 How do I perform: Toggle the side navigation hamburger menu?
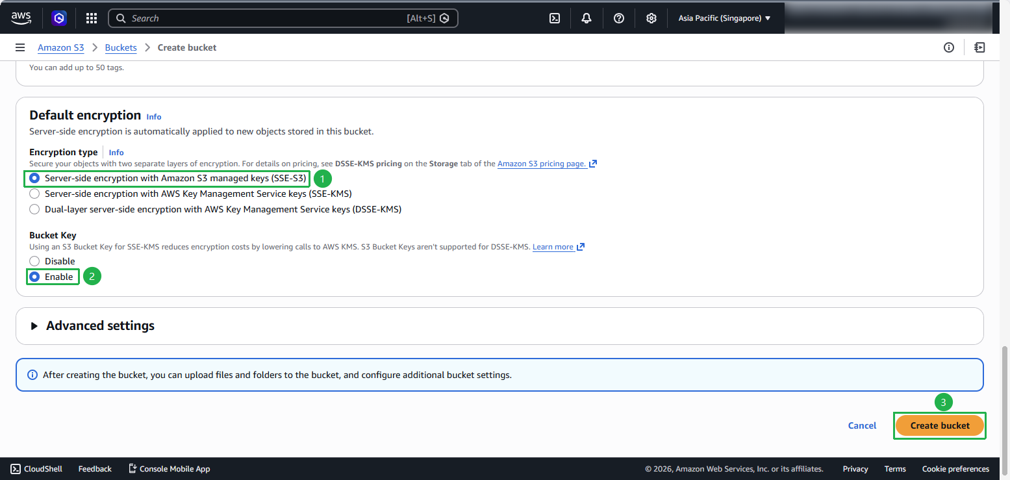[20, 47]
